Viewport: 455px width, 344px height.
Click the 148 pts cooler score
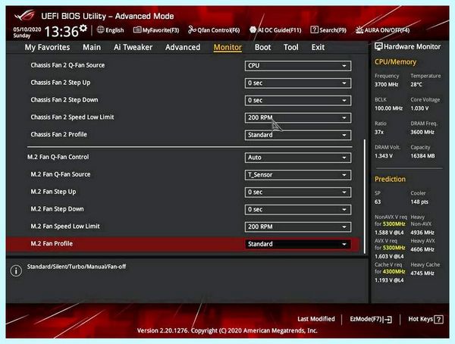(419, 202)
